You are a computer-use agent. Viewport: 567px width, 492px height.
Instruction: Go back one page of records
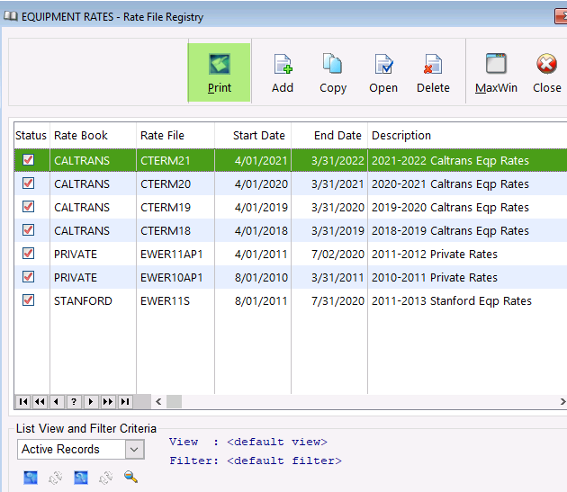[40, 402]
